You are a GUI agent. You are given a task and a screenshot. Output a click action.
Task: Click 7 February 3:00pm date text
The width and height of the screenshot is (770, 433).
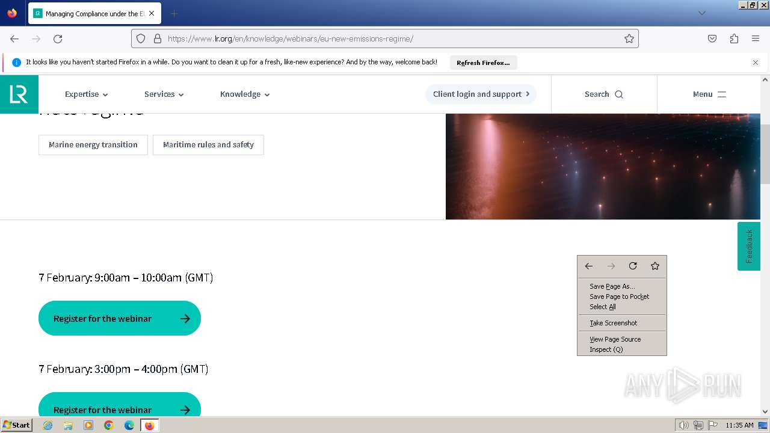tap(123, 369)
